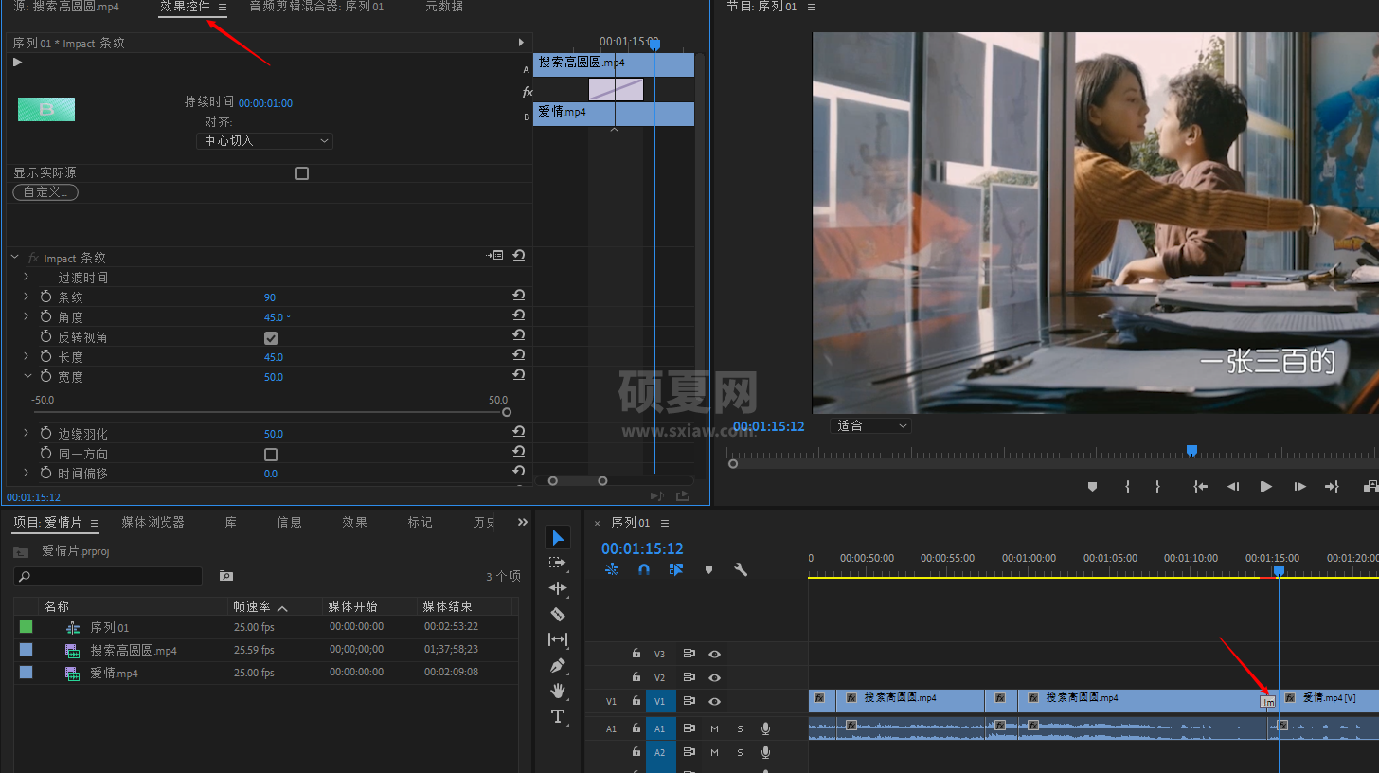Click the new bin folder icon

[226, 575]
